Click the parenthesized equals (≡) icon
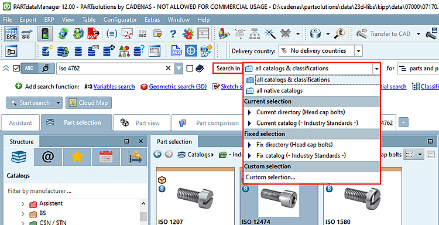 (x=112, y=34)
